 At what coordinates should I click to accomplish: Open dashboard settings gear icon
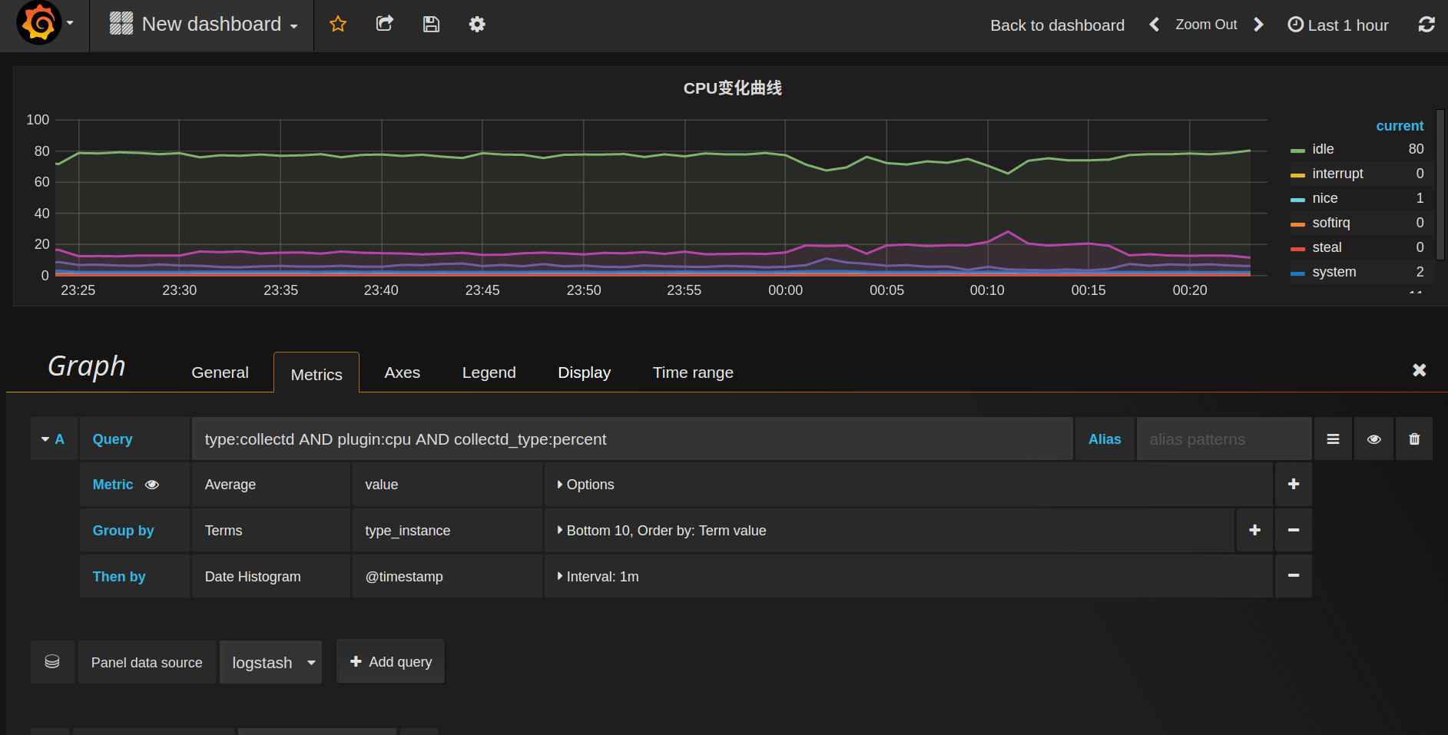(477, 25)
